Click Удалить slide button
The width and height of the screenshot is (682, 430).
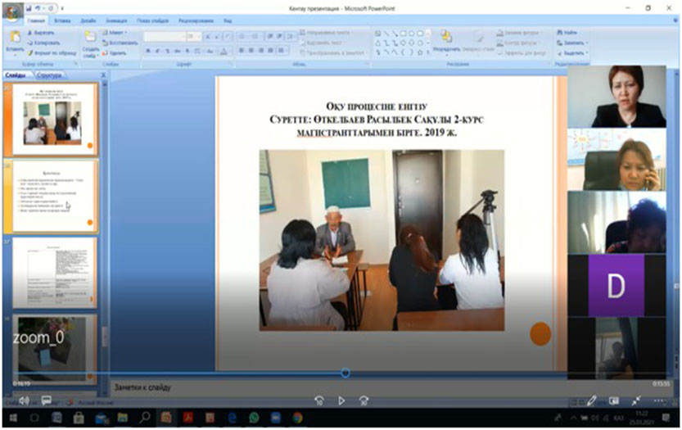coord(115,53)
